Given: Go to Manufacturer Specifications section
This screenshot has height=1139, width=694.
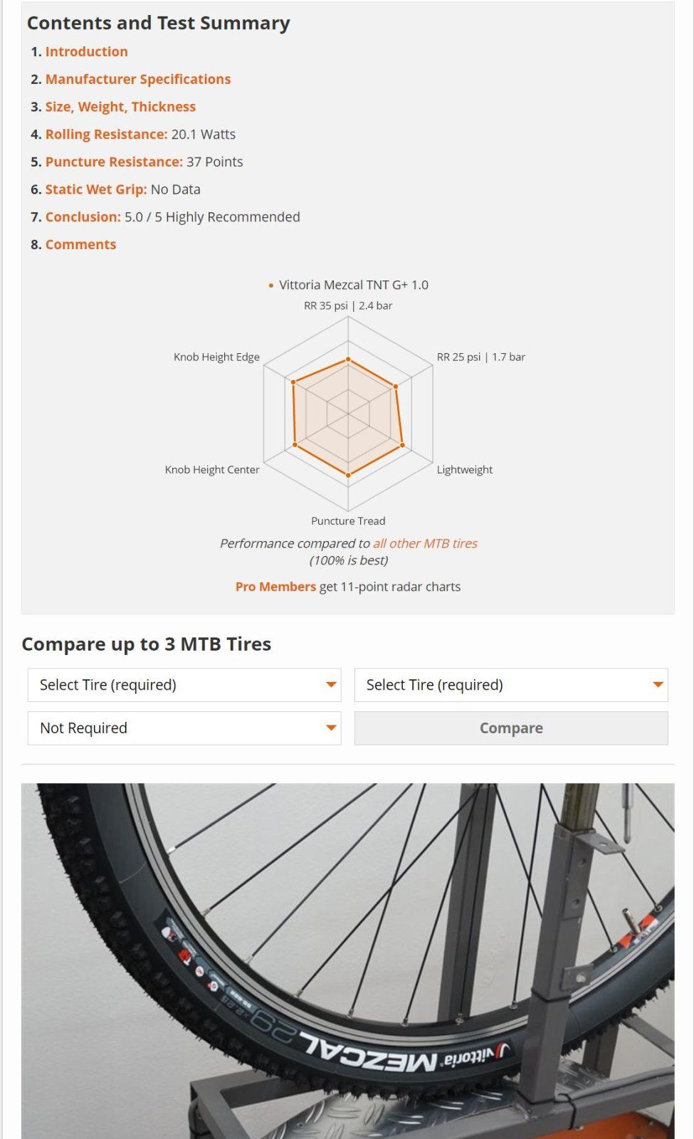Looking at the screenshot, I should [138, 80].
